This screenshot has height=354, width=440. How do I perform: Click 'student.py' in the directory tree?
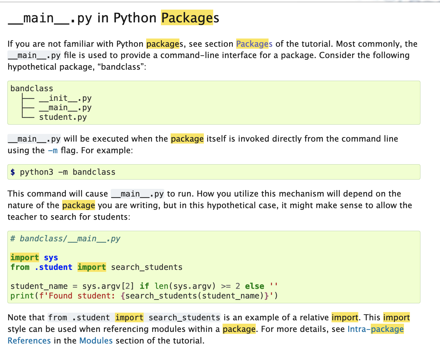[x=63, y=117]
